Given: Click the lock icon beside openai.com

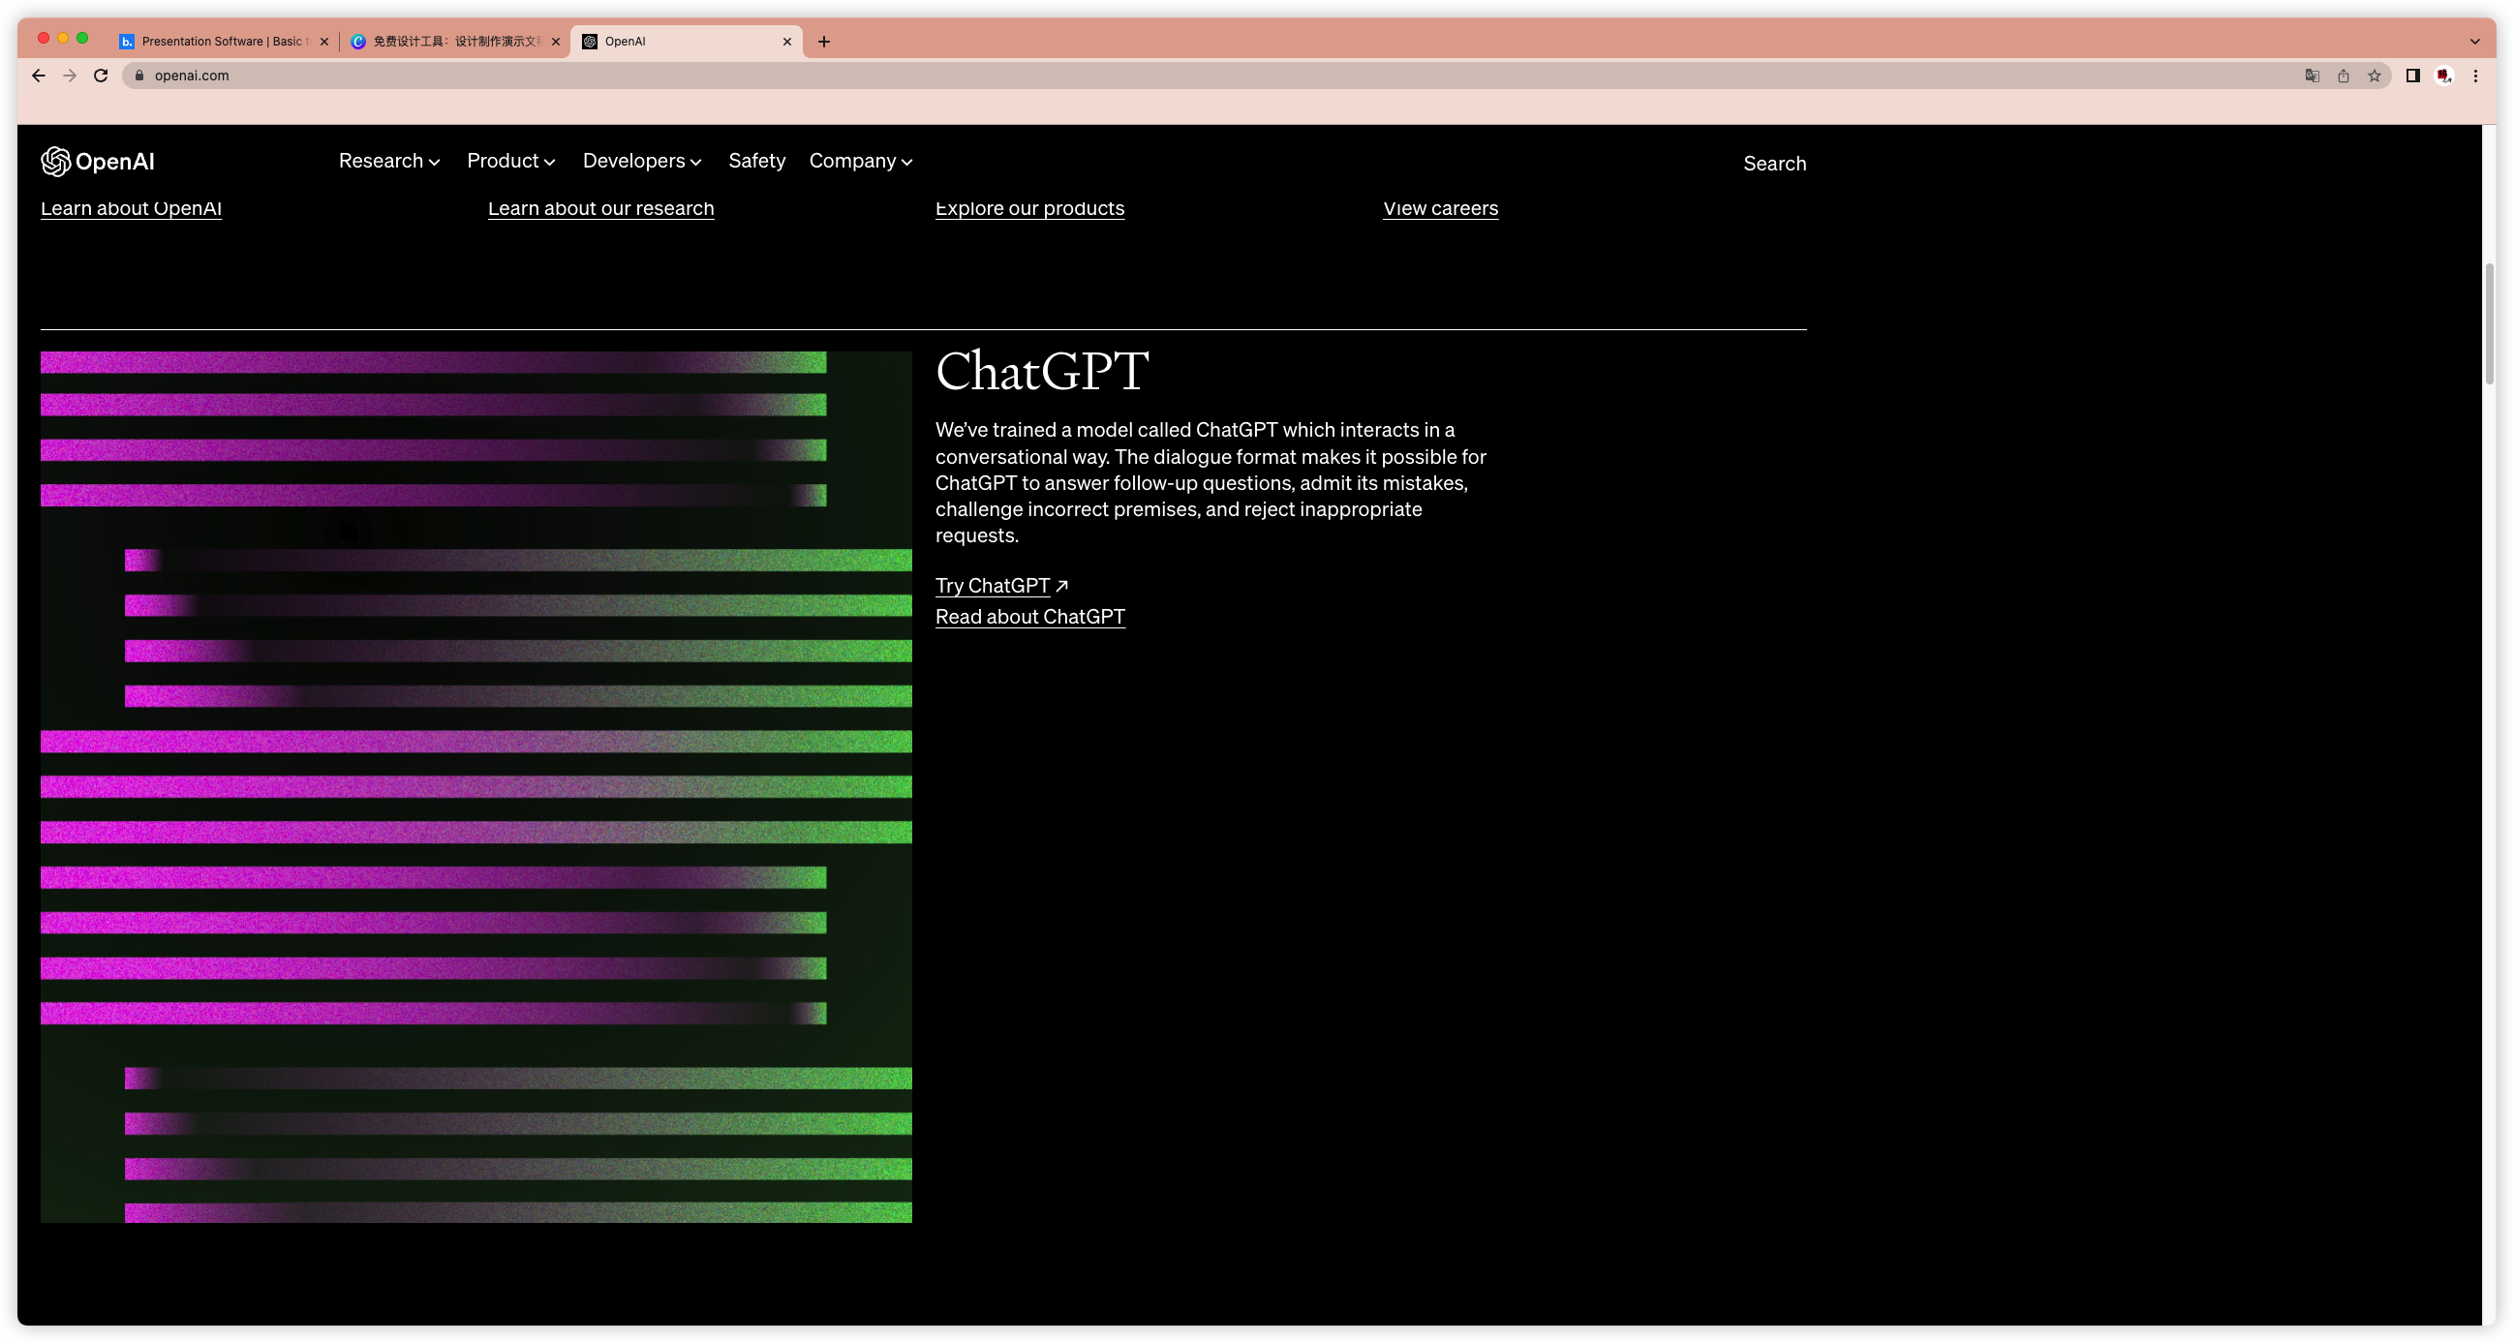Looking at the screenshot, I should point(138,76).
